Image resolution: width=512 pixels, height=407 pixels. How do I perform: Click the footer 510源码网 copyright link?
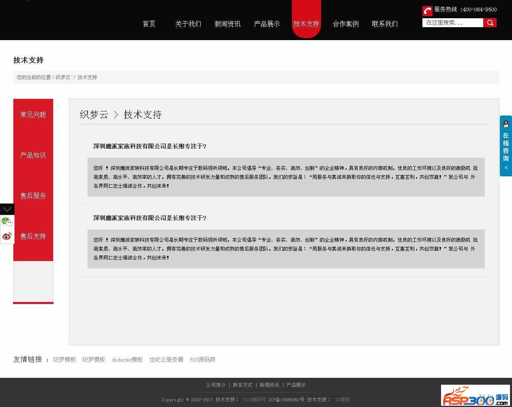pyautogui.click(x=255, y=400)
